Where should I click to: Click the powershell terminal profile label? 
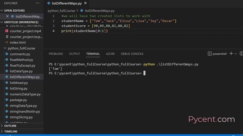(x=219, y=54)
